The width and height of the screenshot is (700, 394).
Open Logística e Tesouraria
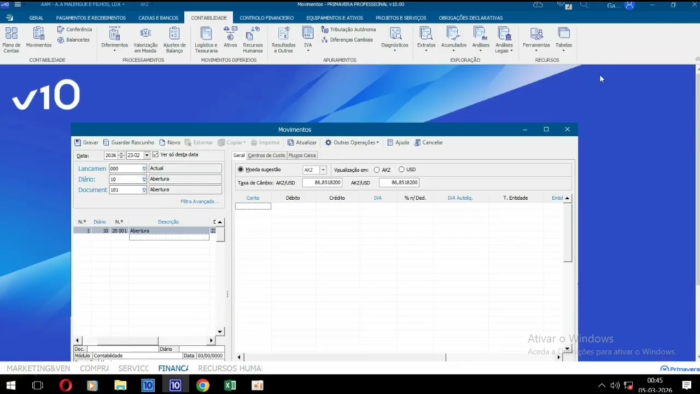click(x=206, y=40)
